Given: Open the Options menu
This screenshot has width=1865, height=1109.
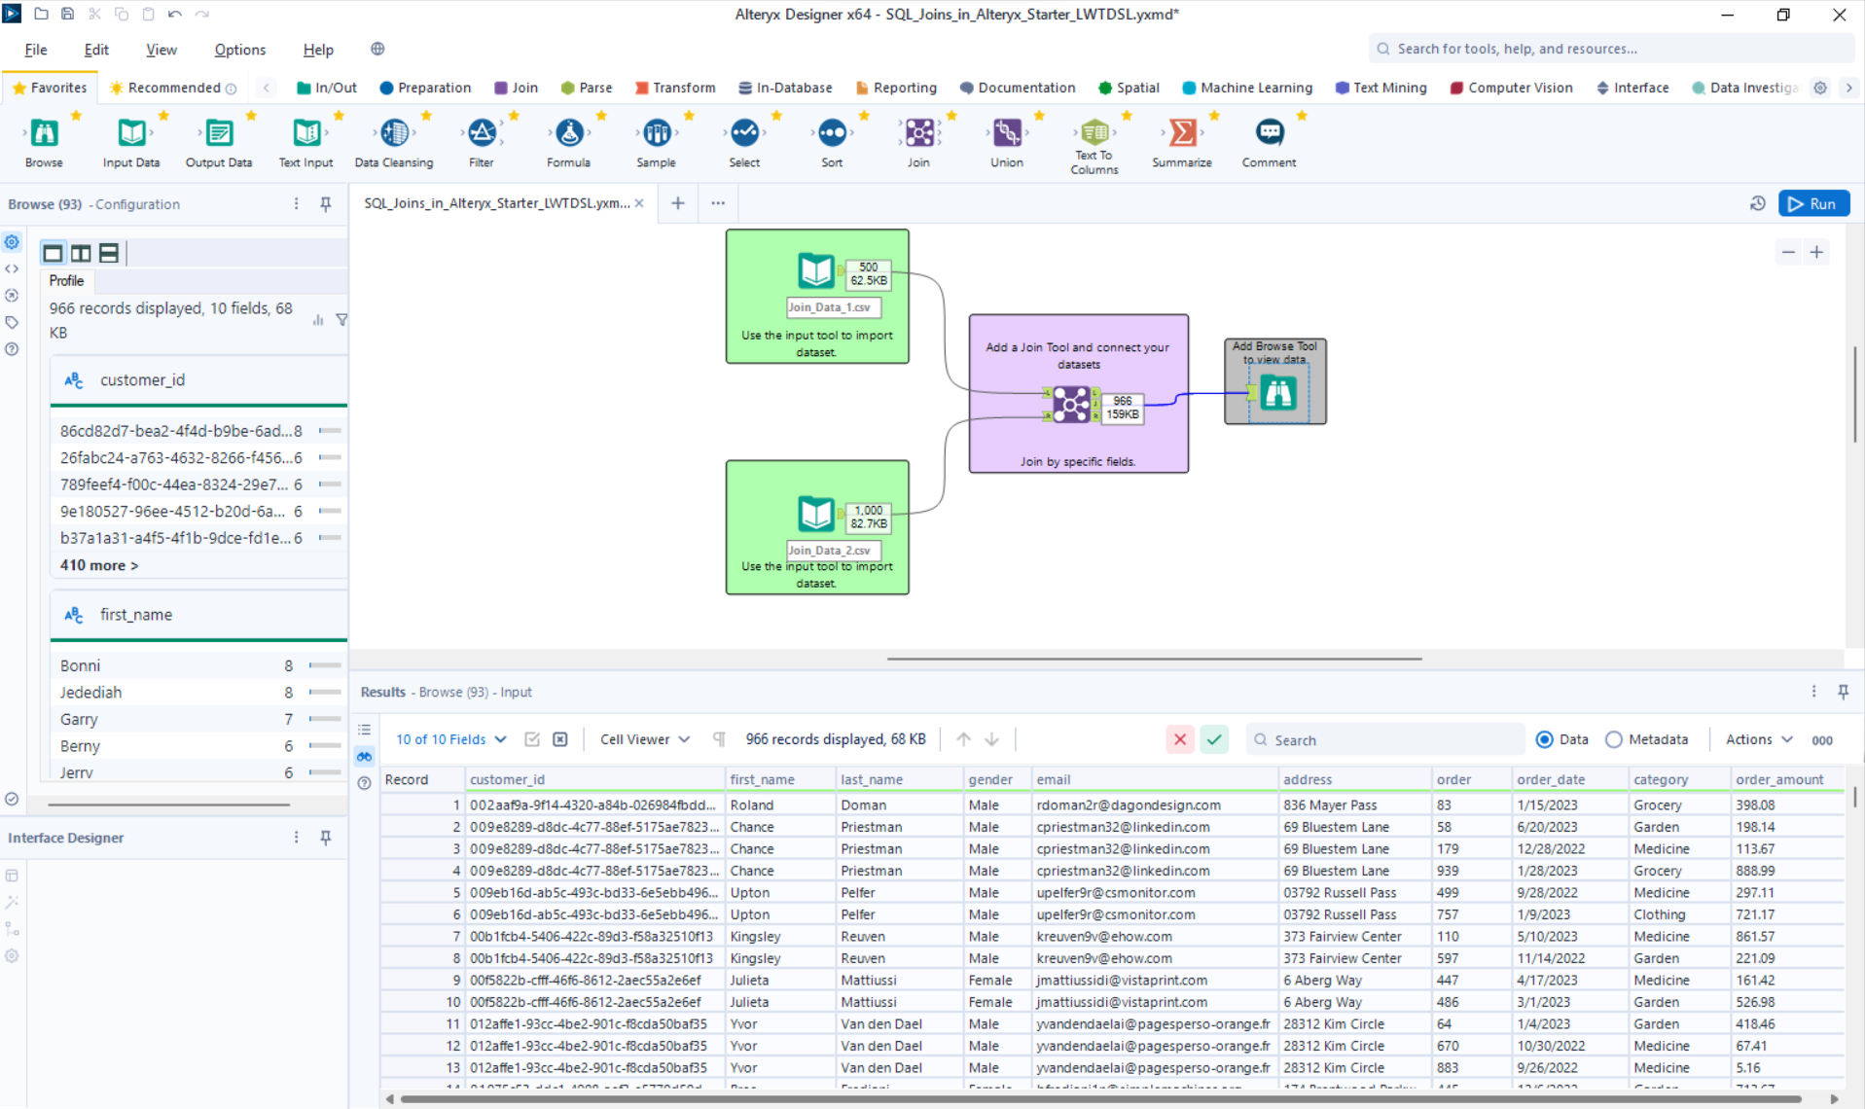Looking at the screenshot, I should point(239,50).
